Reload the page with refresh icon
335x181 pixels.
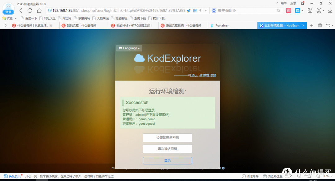click(x=30, y=11)
